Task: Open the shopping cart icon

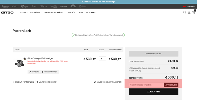Action: [x=194, y=12]
